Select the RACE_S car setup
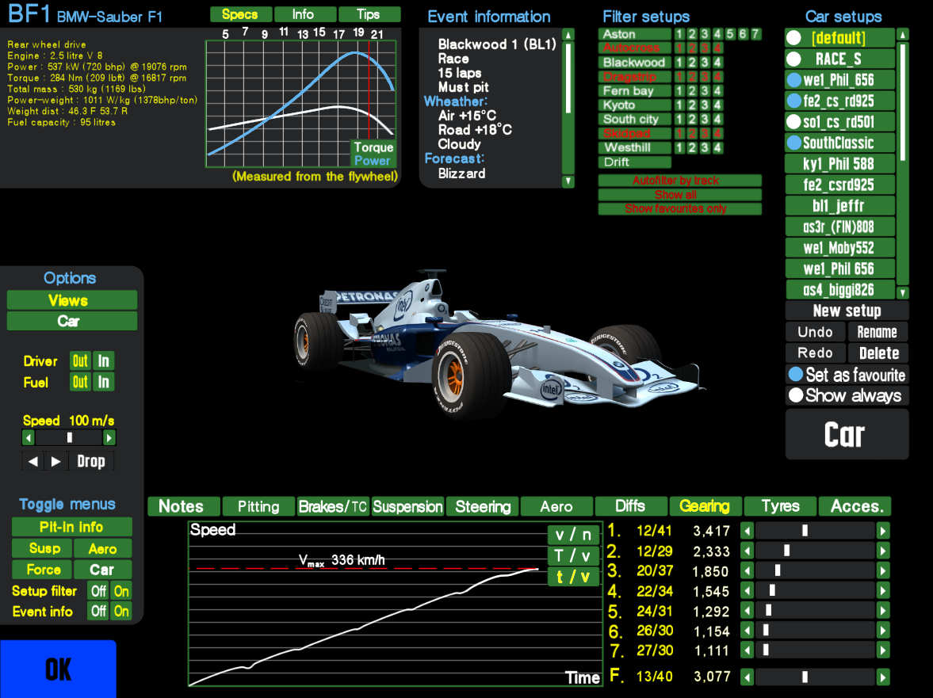The height and width of the screenshot is (698, 933). point(839,59)
